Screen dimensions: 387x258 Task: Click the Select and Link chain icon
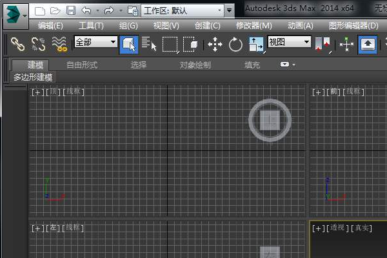pos(17,44)
